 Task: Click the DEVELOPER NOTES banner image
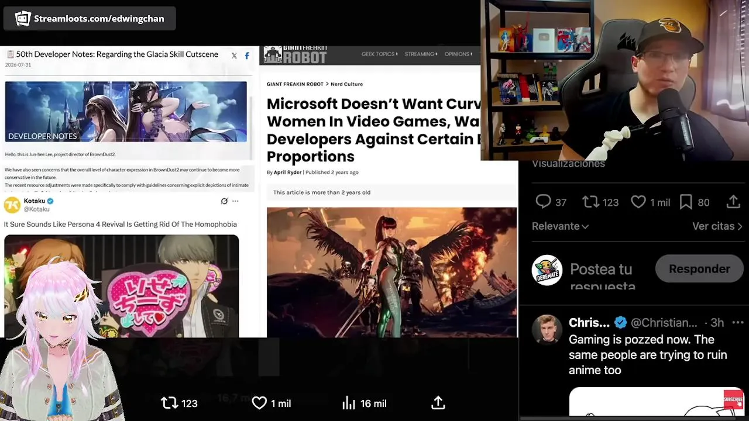pyautogui.click(x=126, y=112)
